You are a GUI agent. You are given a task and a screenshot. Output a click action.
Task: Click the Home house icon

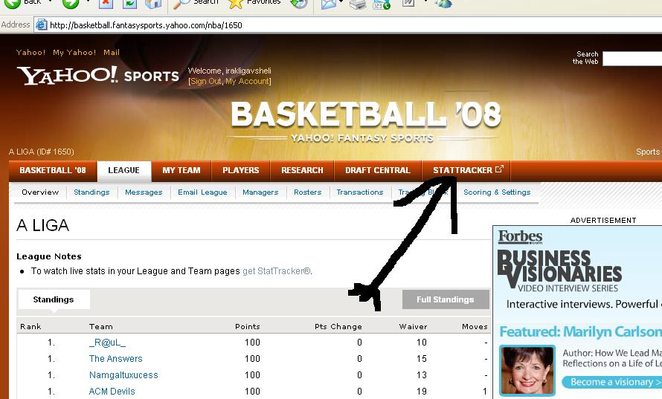152,4
